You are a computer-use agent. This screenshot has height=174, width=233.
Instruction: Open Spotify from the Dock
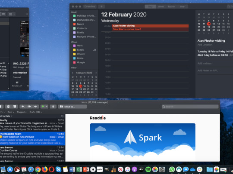pyautogui.click(x=148, y=169)
